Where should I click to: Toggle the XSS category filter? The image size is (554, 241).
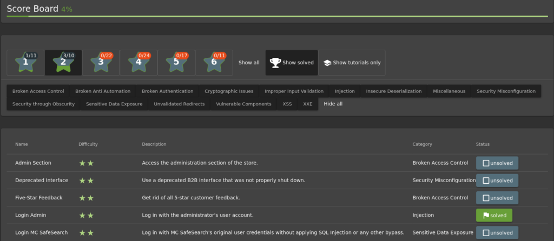pyautogui.click(x=287, y=104)
